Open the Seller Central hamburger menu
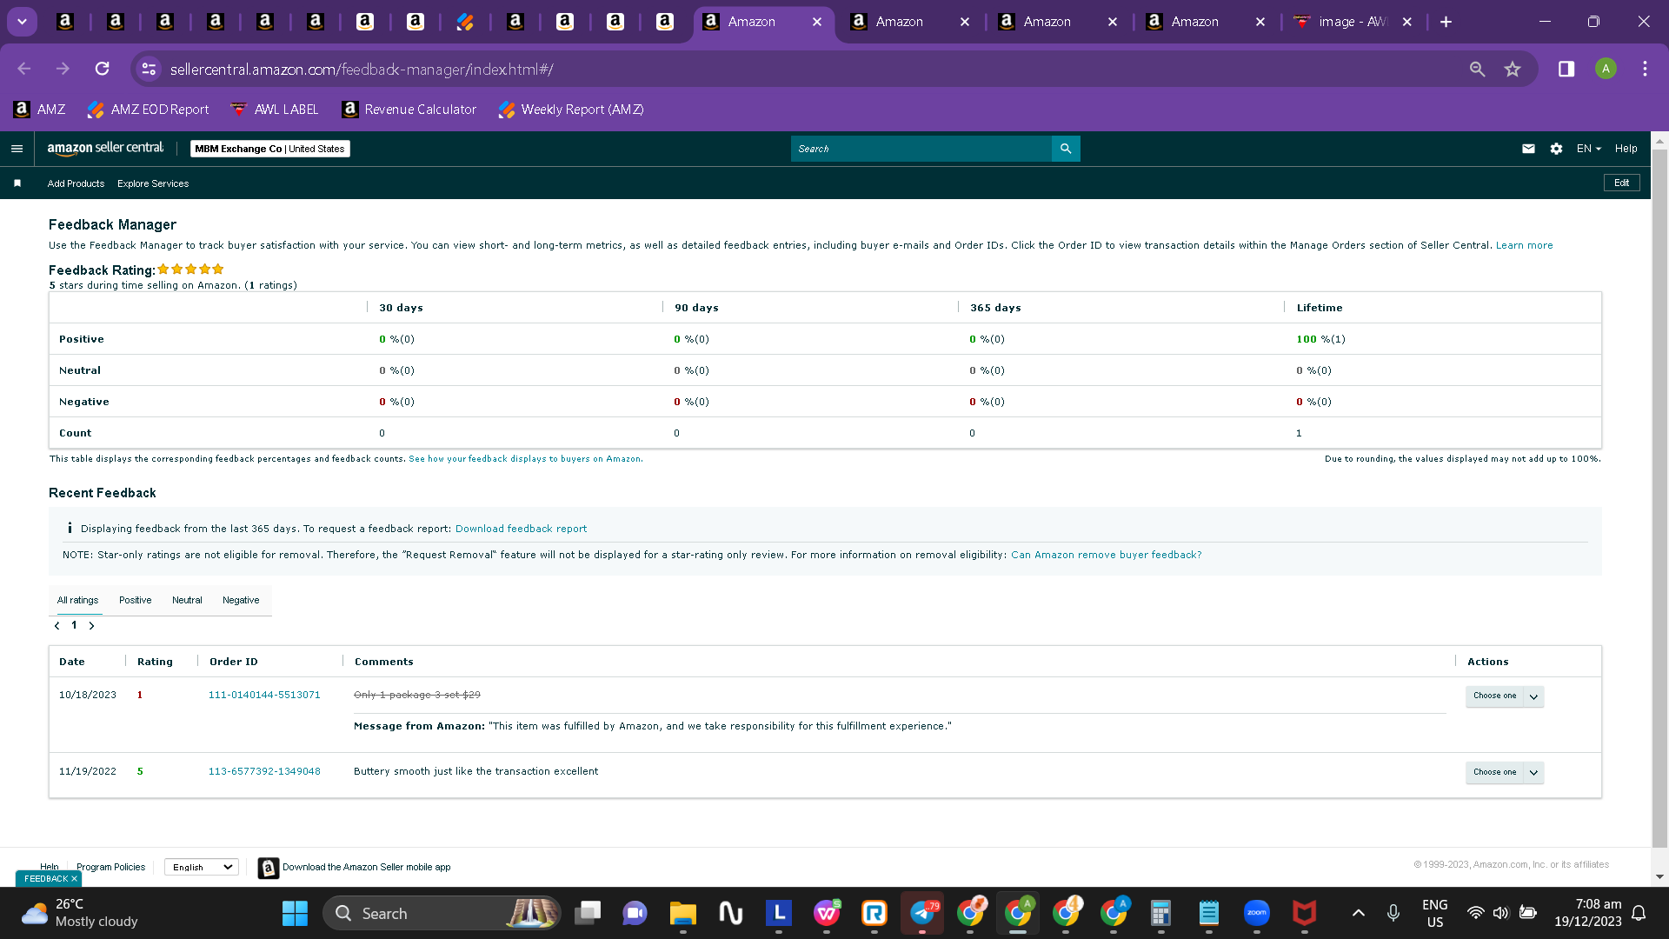Screen dimensions: 1669x939 coord(17,149)
